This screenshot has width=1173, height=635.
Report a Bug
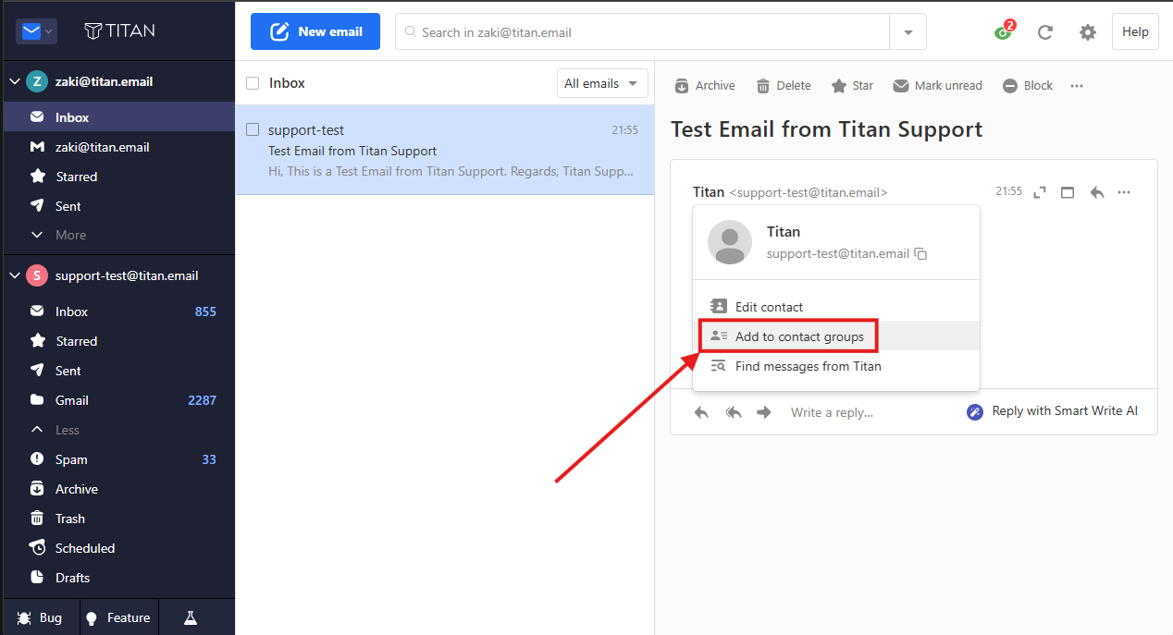(x=39, y=617)
